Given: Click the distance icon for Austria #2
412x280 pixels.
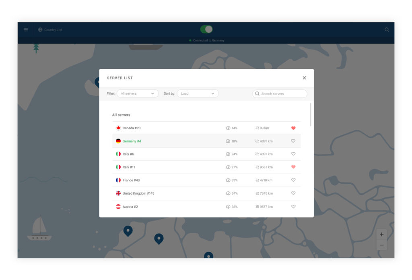Looking at the screenshot, I should (257, 207).
